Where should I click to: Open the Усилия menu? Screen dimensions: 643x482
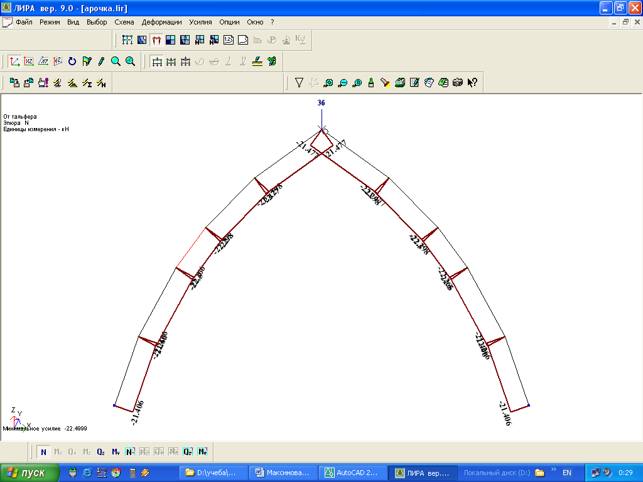click(x=200, y=22)
